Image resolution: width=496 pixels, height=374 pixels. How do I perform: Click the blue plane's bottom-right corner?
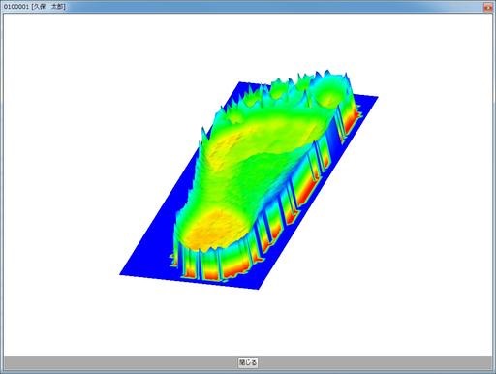258,287
